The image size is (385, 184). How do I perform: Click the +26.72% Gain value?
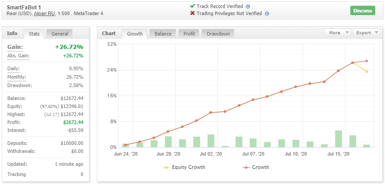click(69, 47)
